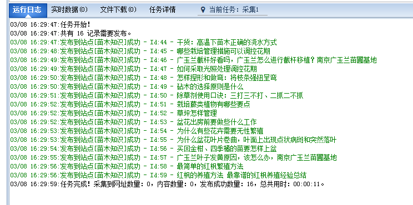Select log entry Id:49 砧木的选择原则是什么
This screenshot has height=205, width=413.
127,87
